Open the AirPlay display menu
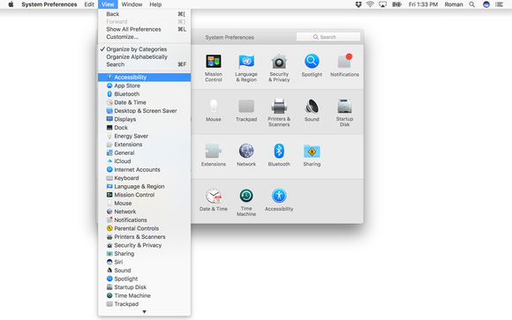This screenshot has height=320, width=512. pyautogui.click(x=383, y=4)
